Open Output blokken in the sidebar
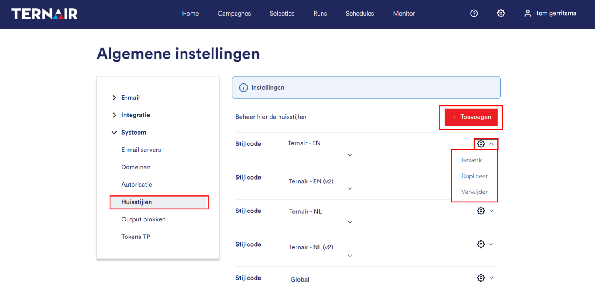595x285 pixels. (143, 219)
